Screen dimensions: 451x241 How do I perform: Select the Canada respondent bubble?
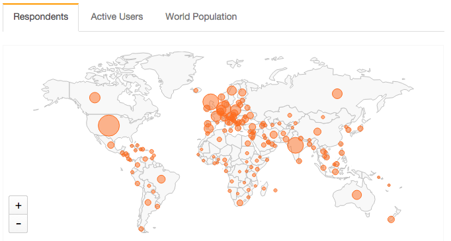pyautogui.click(x=95, y=98)
